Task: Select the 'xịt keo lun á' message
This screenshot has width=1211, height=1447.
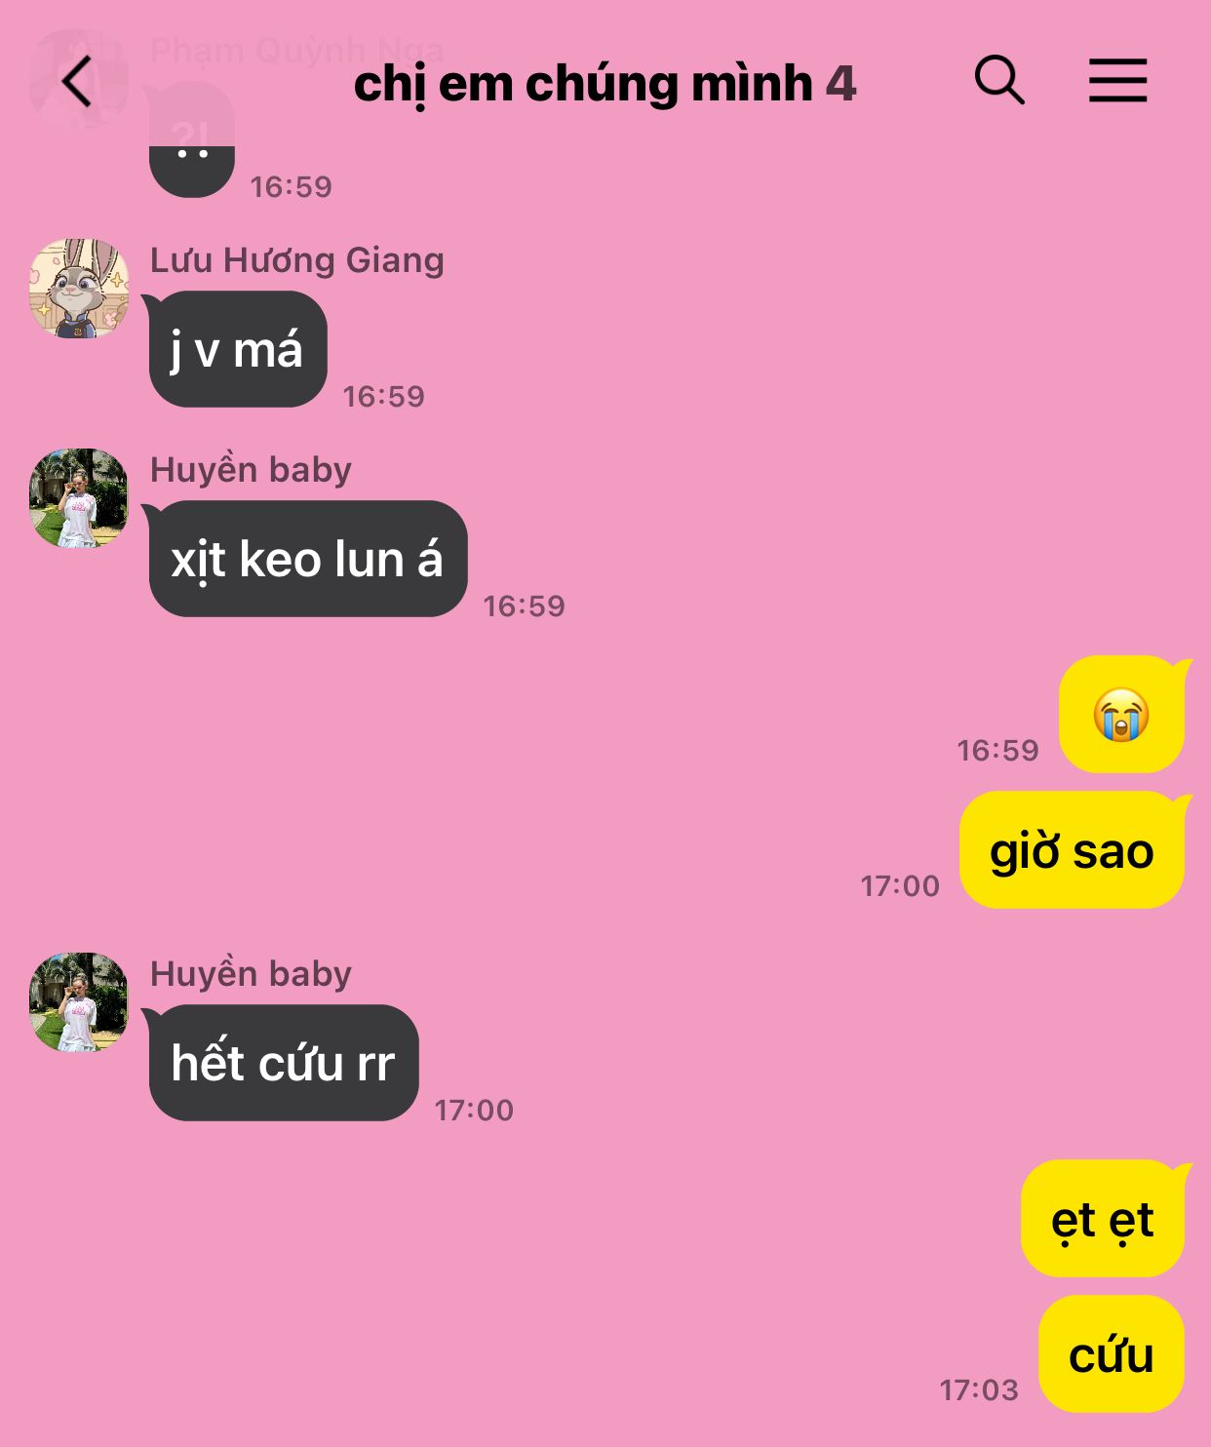Action: point(307,559)
